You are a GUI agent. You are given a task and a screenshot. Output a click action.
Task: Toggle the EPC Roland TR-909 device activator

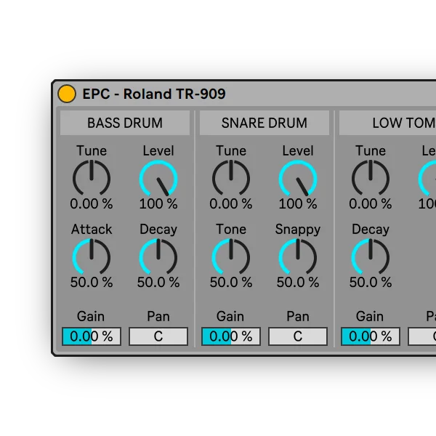[x=67, y=94]
